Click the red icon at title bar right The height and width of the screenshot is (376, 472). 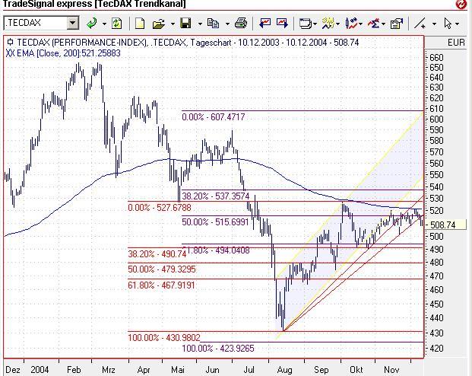461,4
